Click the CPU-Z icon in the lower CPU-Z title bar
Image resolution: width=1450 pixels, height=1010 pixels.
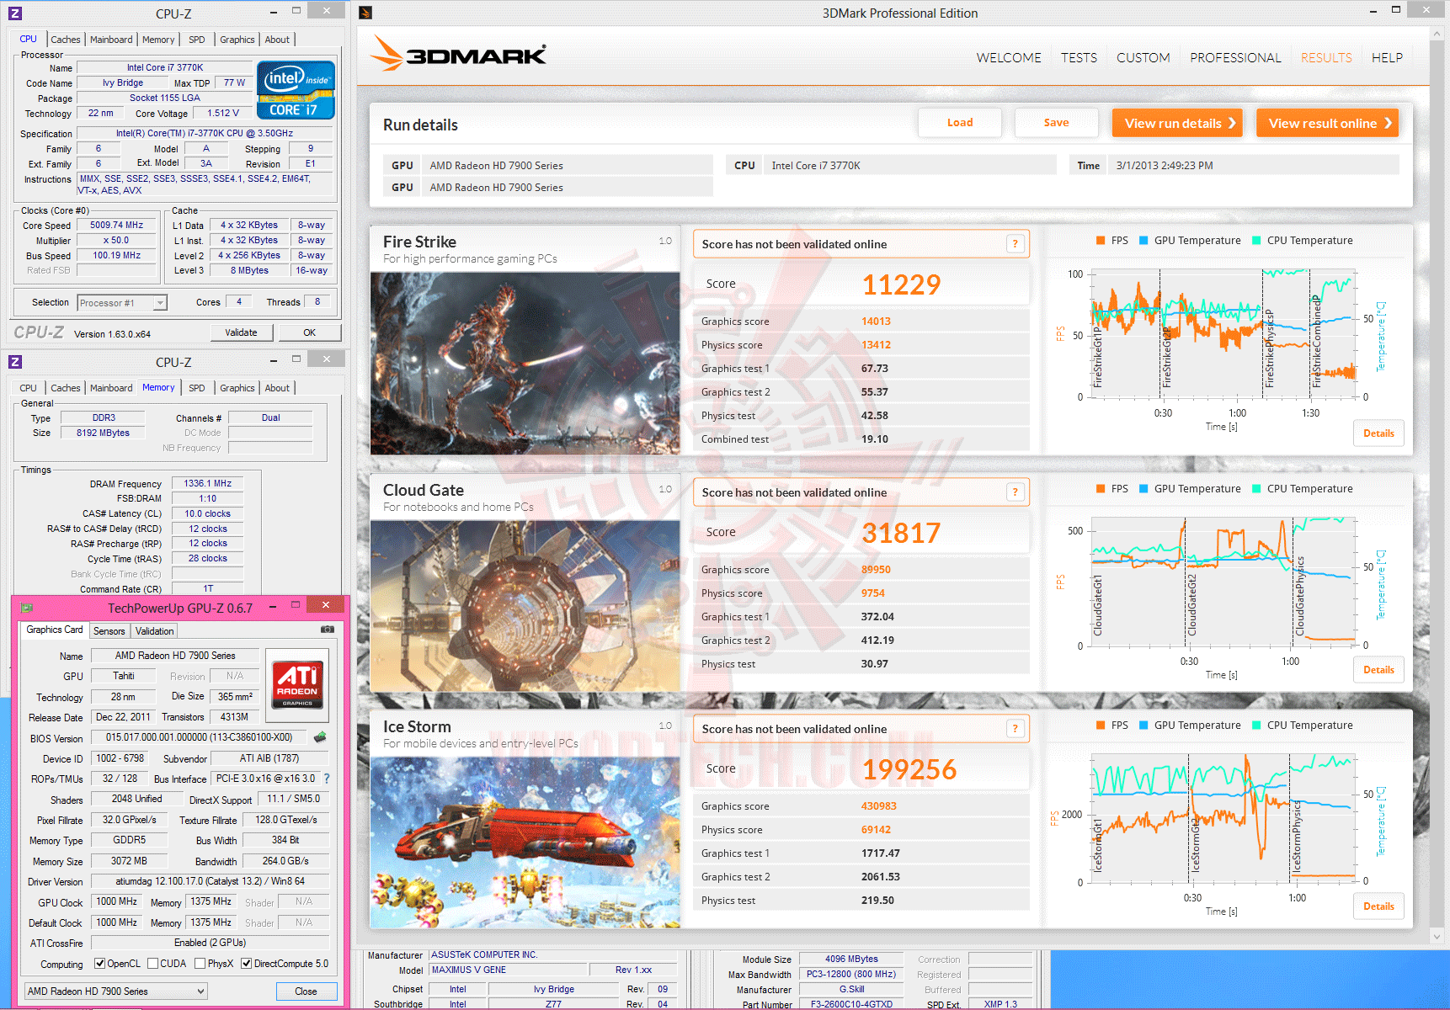coord(14,362)
